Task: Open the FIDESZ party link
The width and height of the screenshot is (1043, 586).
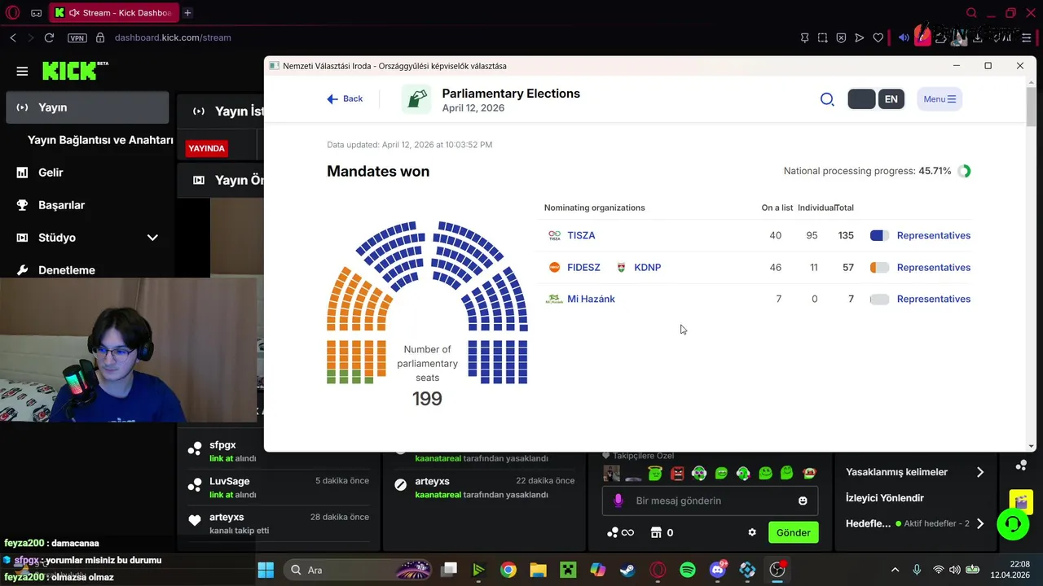Action: coord(583,267)
